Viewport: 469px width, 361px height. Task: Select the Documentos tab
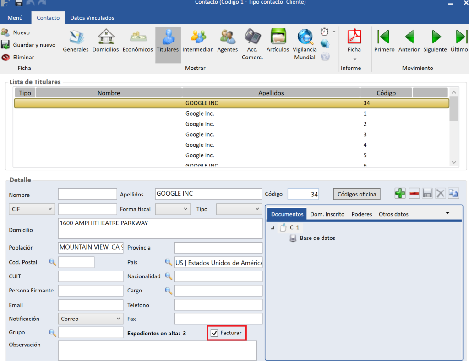tap(287, 214)
